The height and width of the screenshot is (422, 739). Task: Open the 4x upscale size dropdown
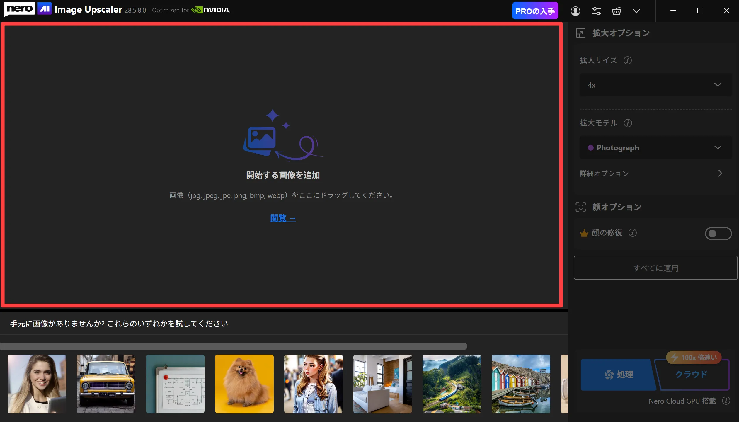[655, 85]
